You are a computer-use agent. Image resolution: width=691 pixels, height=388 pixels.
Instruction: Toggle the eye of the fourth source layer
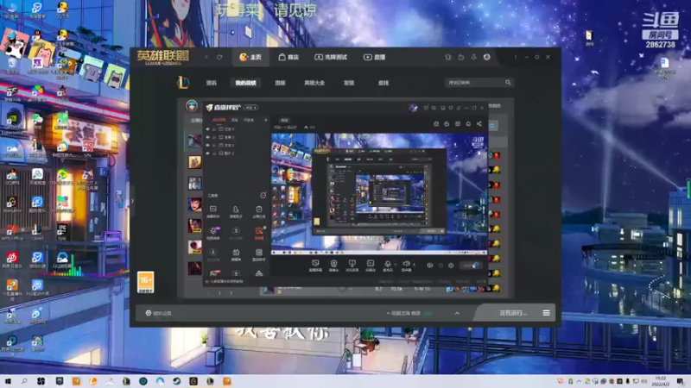click(207, 153)
